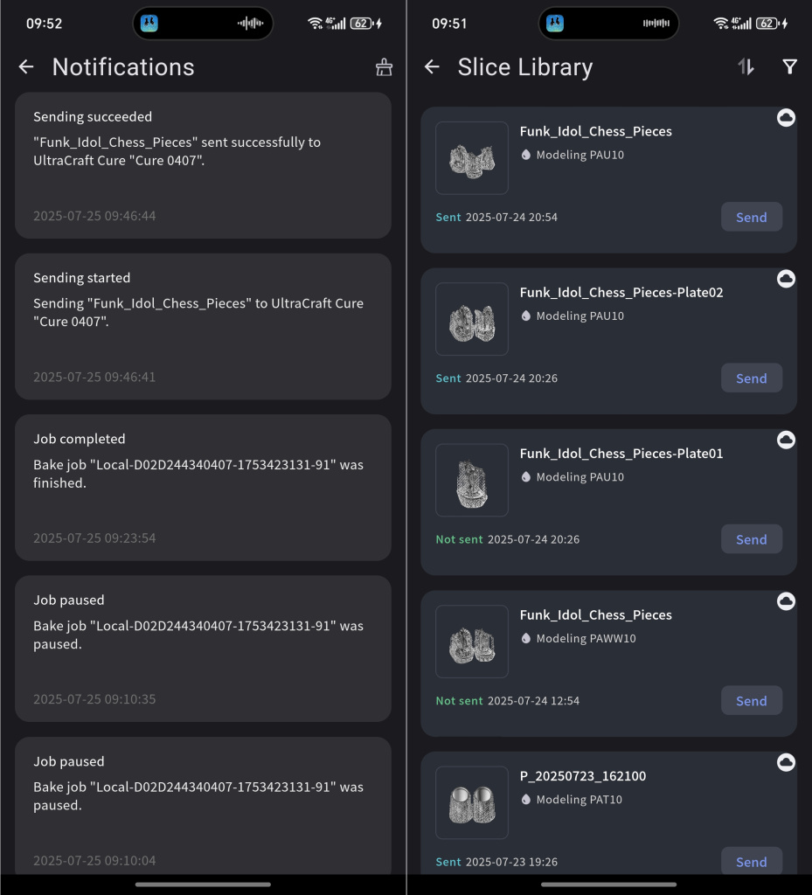Viewport: 812px width, 895px height.
Task: Open the filter funnel in Slice Library
Action: pyautogui.click(x=789, y=67)
